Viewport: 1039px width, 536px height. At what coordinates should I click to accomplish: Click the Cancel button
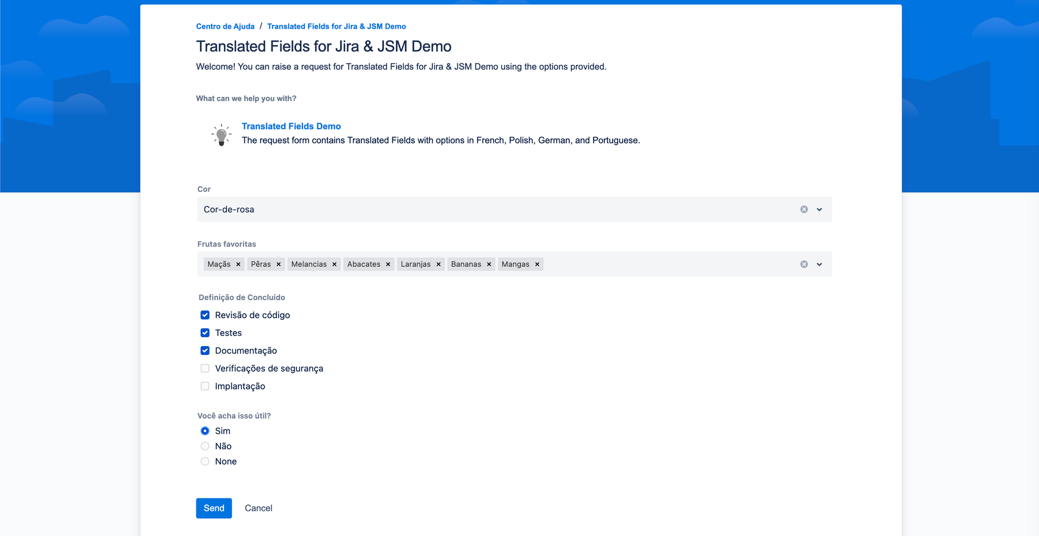point(258,509)
